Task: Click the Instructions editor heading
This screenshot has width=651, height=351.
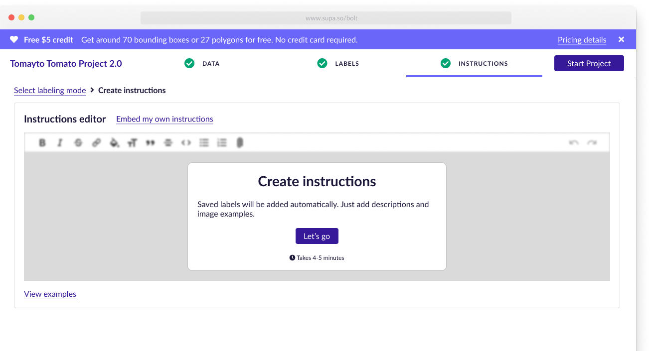Action: 65,119
